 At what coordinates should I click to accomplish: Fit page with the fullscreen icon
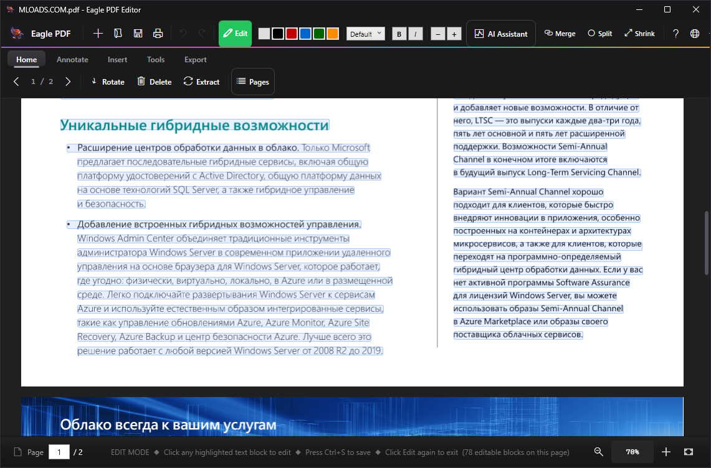[689, 452]
